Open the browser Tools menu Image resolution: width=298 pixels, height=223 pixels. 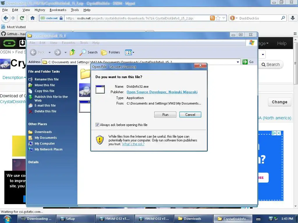click(x=75, y=10)
